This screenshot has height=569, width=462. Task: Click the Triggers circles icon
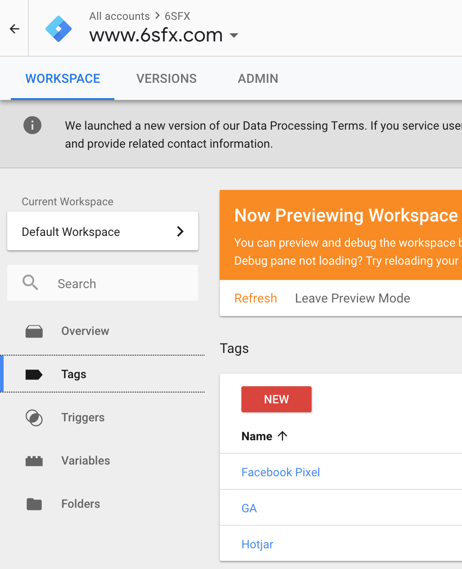pos(34,418)
